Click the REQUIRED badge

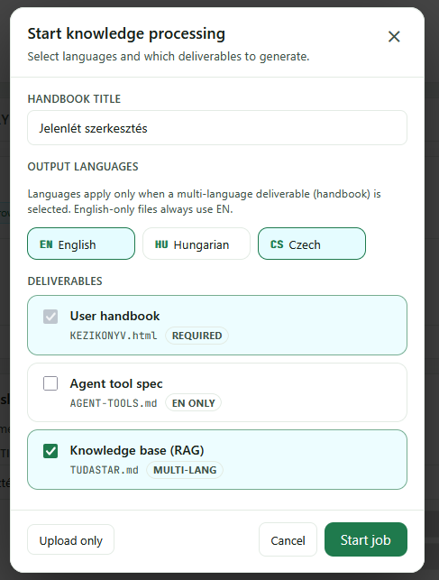point(197,336)
